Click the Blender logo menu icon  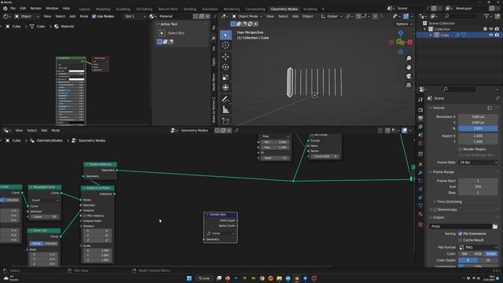(x=6, y=9)
